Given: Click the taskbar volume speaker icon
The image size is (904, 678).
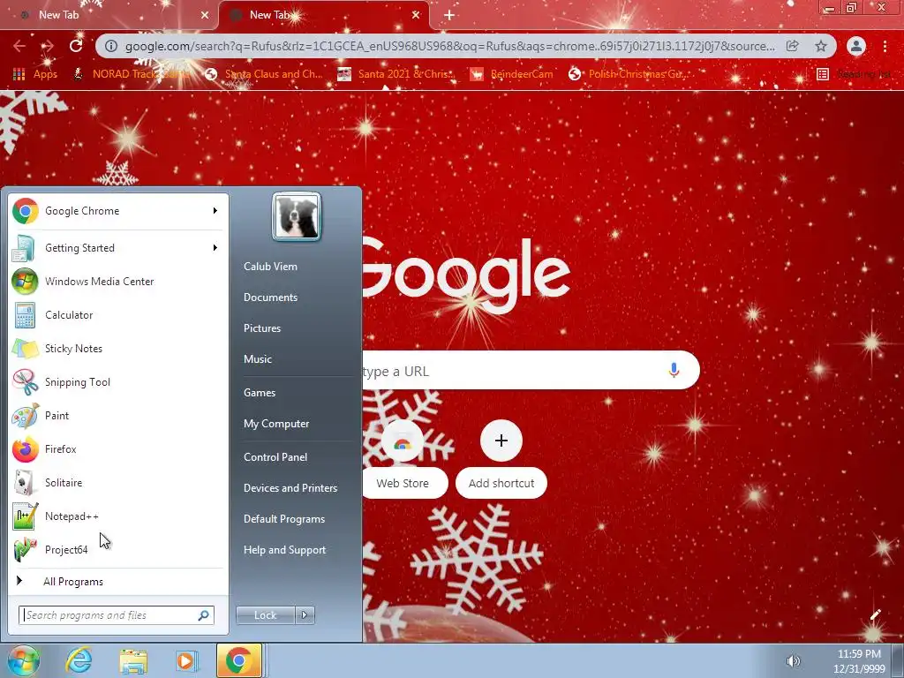Looking at the screenshot, I should pos(794,661).
